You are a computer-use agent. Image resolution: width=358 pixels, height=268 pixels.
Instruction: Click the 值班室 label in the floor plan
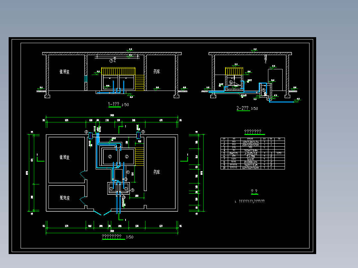tap(64, 157)
